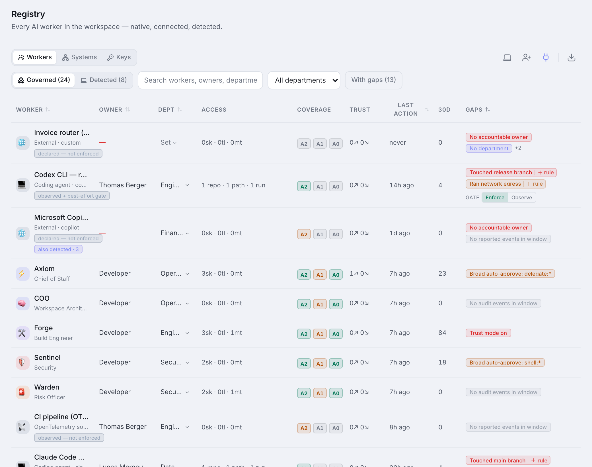Open department dropdown for Sentinel
592x467 pixels.
tap(175, 362)
